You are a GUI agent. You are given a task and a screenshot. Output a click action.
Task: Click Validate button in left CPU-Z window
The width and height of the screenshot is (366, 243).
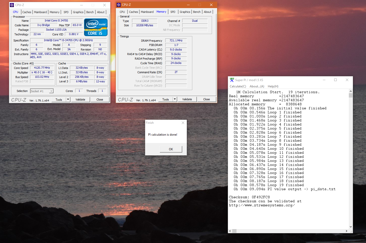80,100
